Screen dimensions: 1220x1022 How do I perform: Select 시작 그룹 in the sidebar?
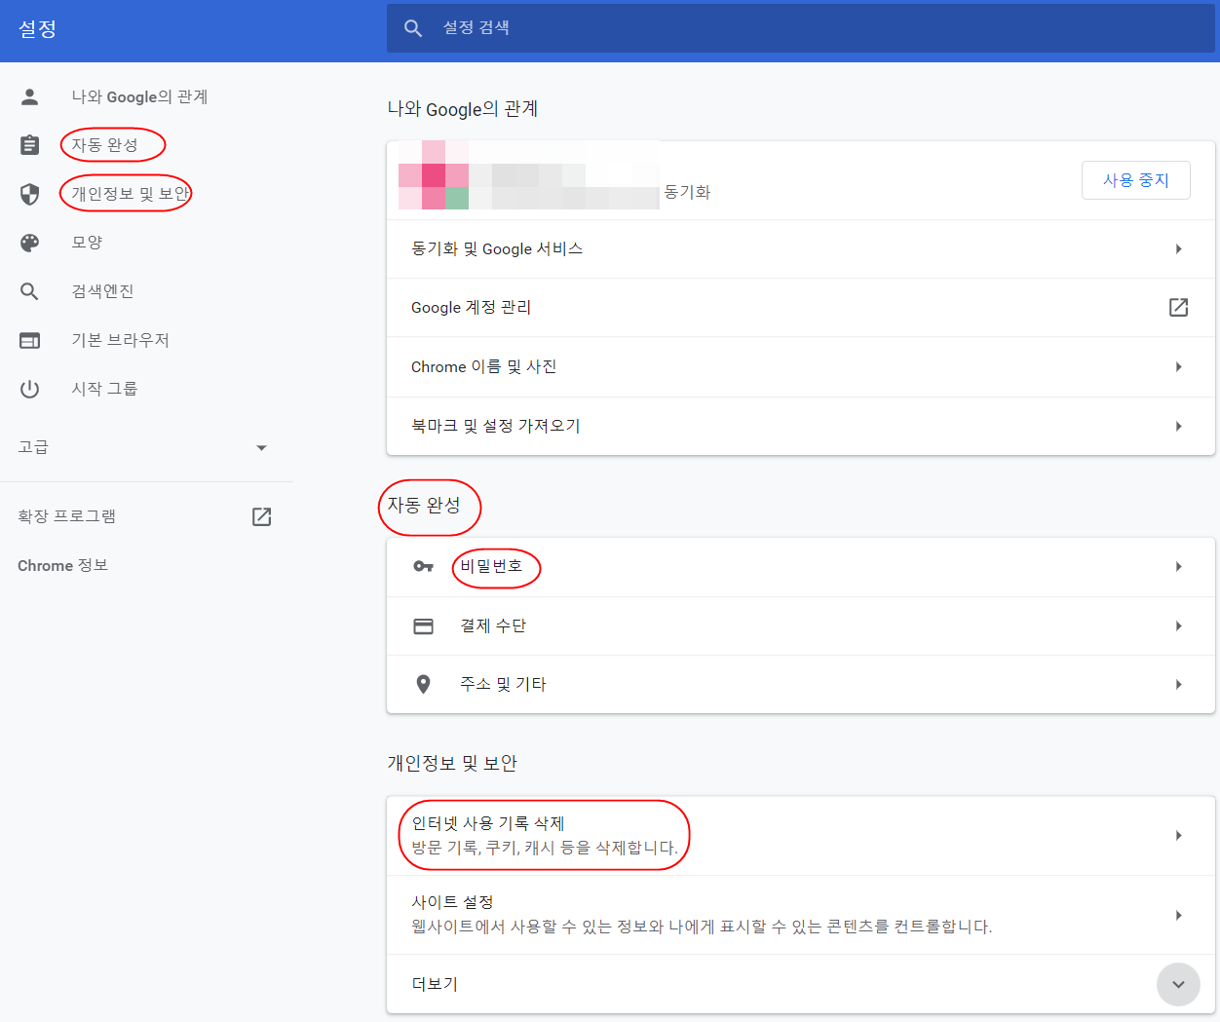[x=104, y=389]
